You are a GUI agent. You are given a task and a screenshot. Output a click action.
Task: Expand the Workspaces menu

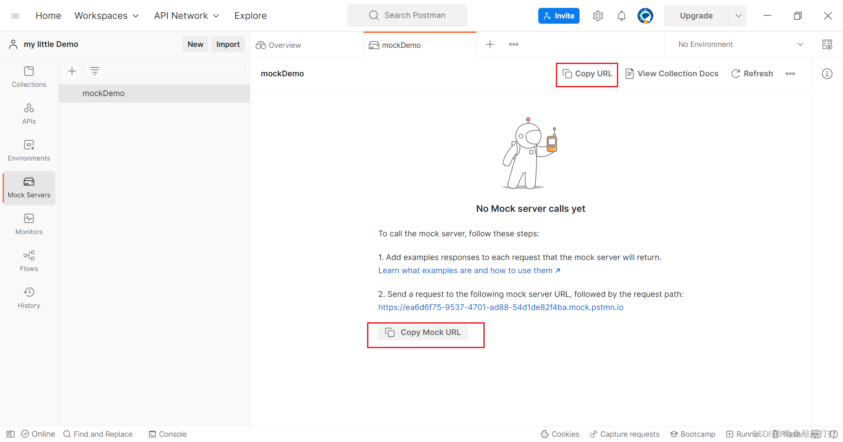coord(106,15)
